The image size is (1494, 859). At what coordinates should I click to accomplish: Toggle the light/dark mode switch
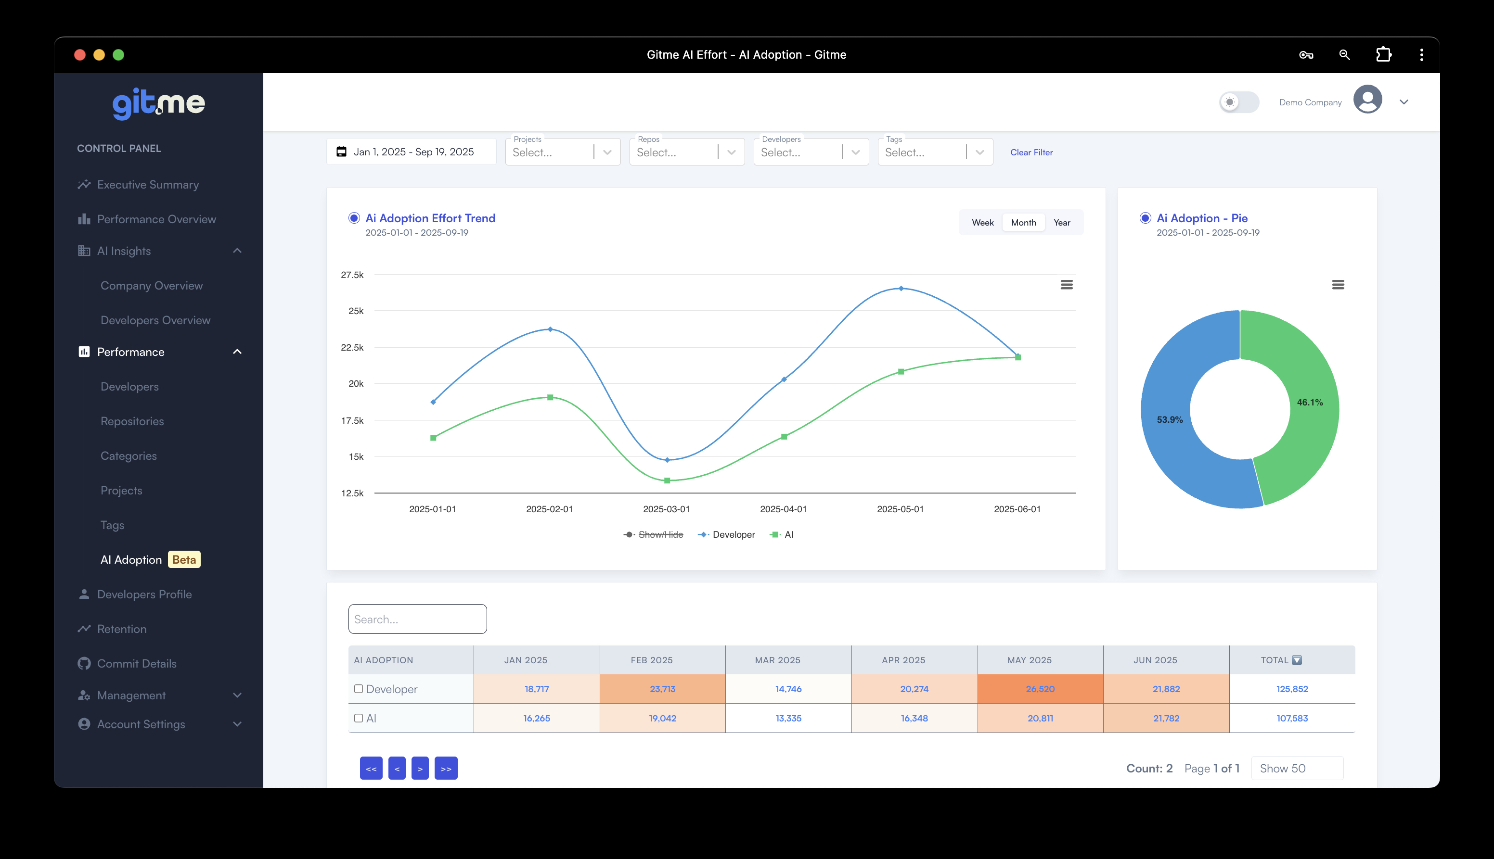click(1238, 102)
